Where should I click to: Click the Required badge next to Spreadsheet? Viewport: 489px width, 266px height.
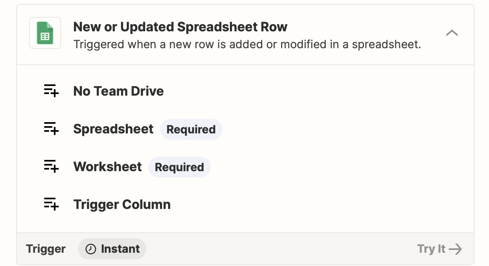click(x=191, y=129)
